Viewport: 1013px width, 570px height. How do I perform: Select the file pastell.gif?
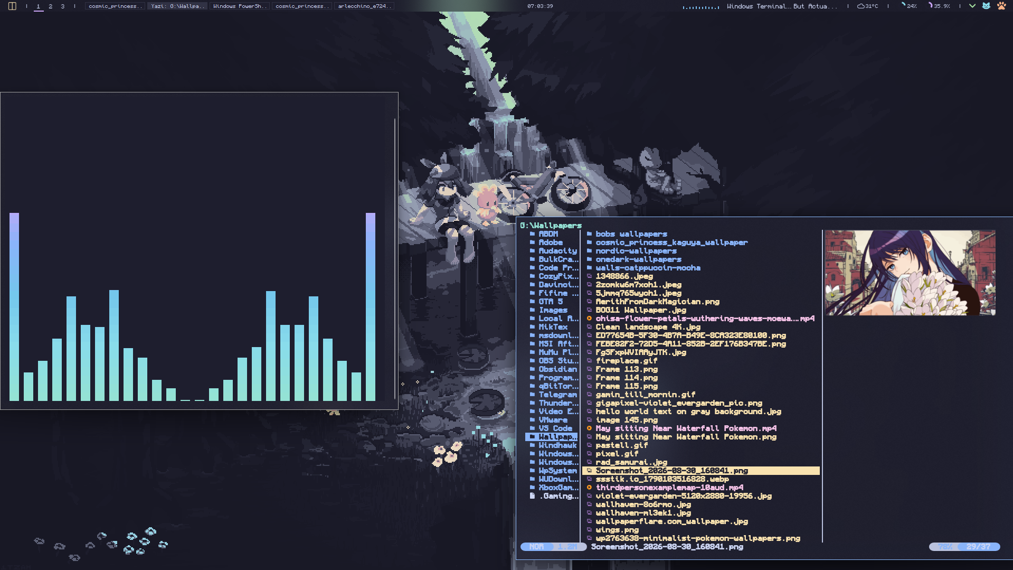click(621, 445)
